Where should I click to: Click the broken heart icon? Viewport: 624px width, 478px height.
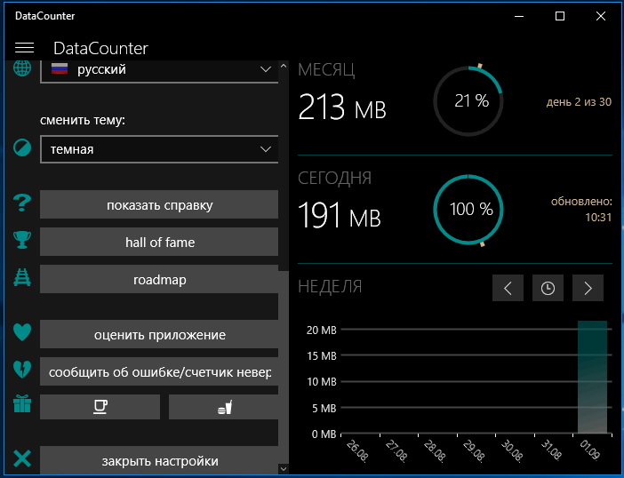[22, 370]
